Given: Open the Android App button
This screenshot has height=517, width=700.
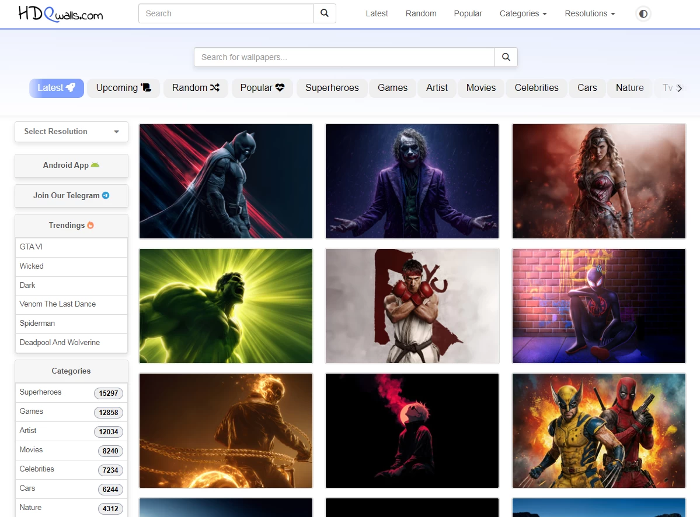Looking at the screenshot, I should [71, 166].
